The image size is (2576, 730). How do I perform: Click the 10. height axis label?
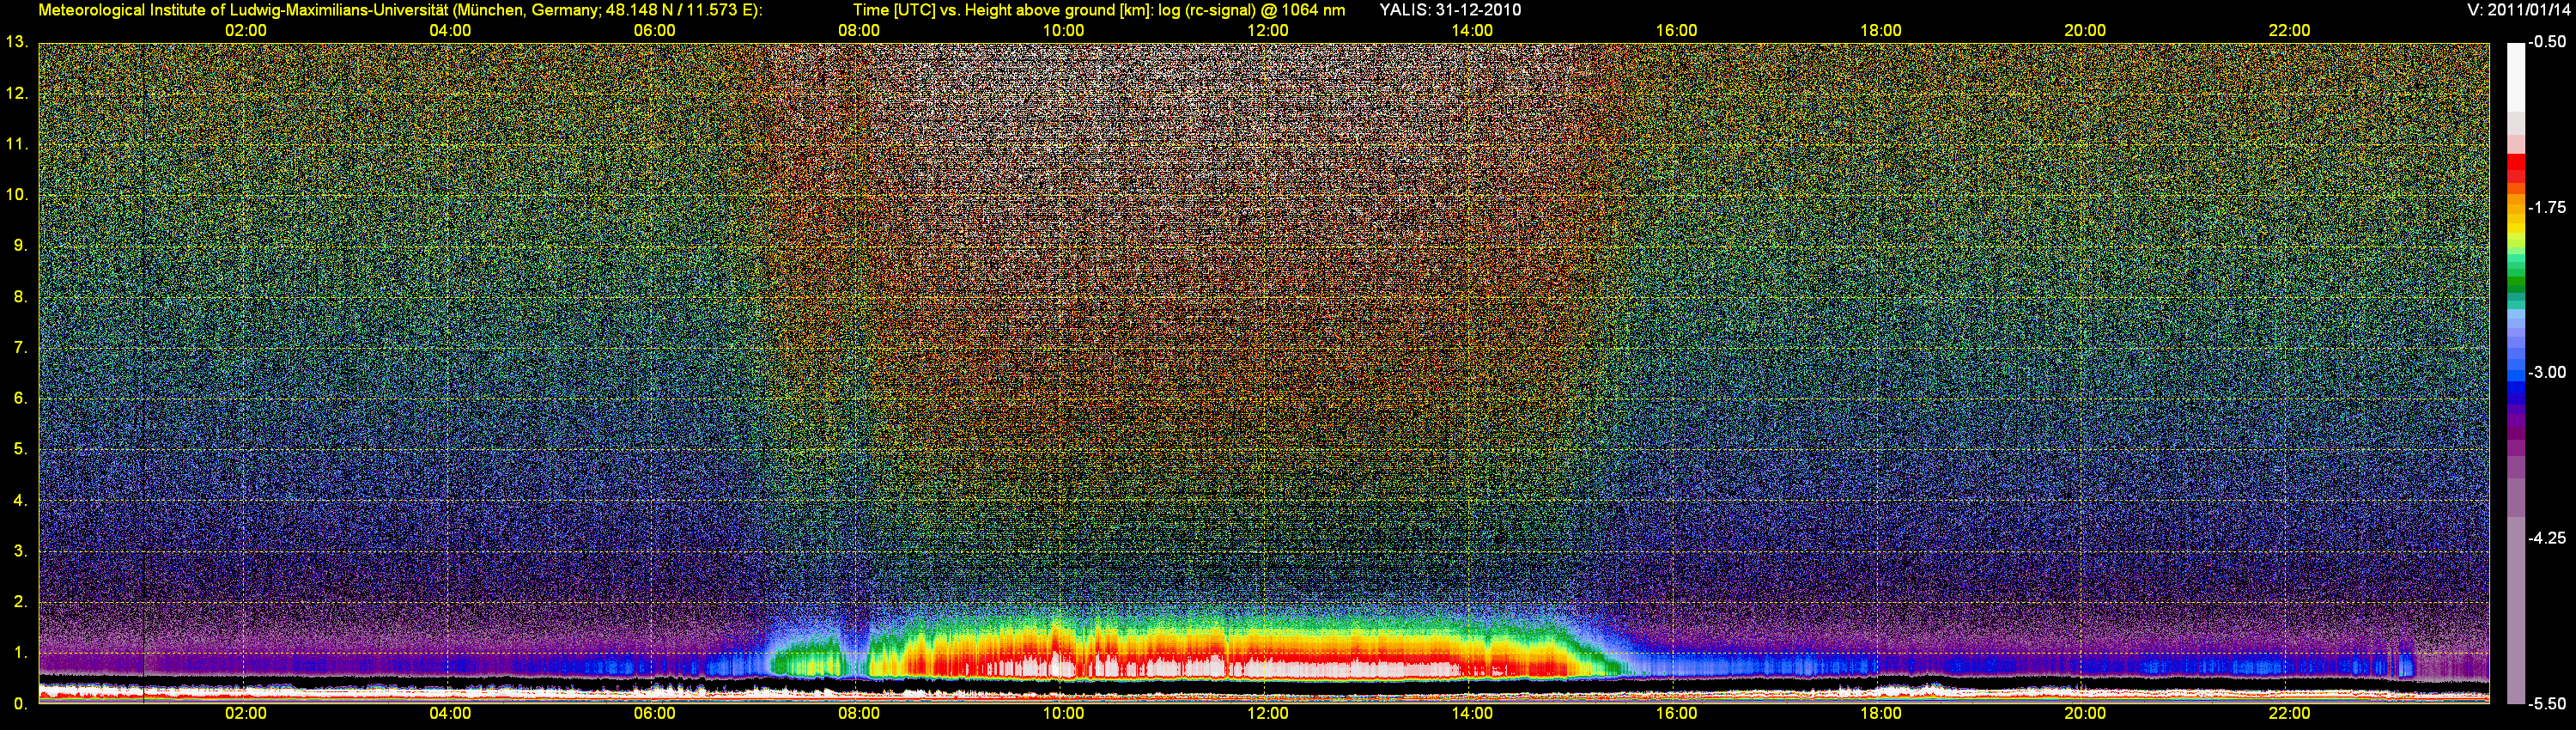(x=16, y=194)
